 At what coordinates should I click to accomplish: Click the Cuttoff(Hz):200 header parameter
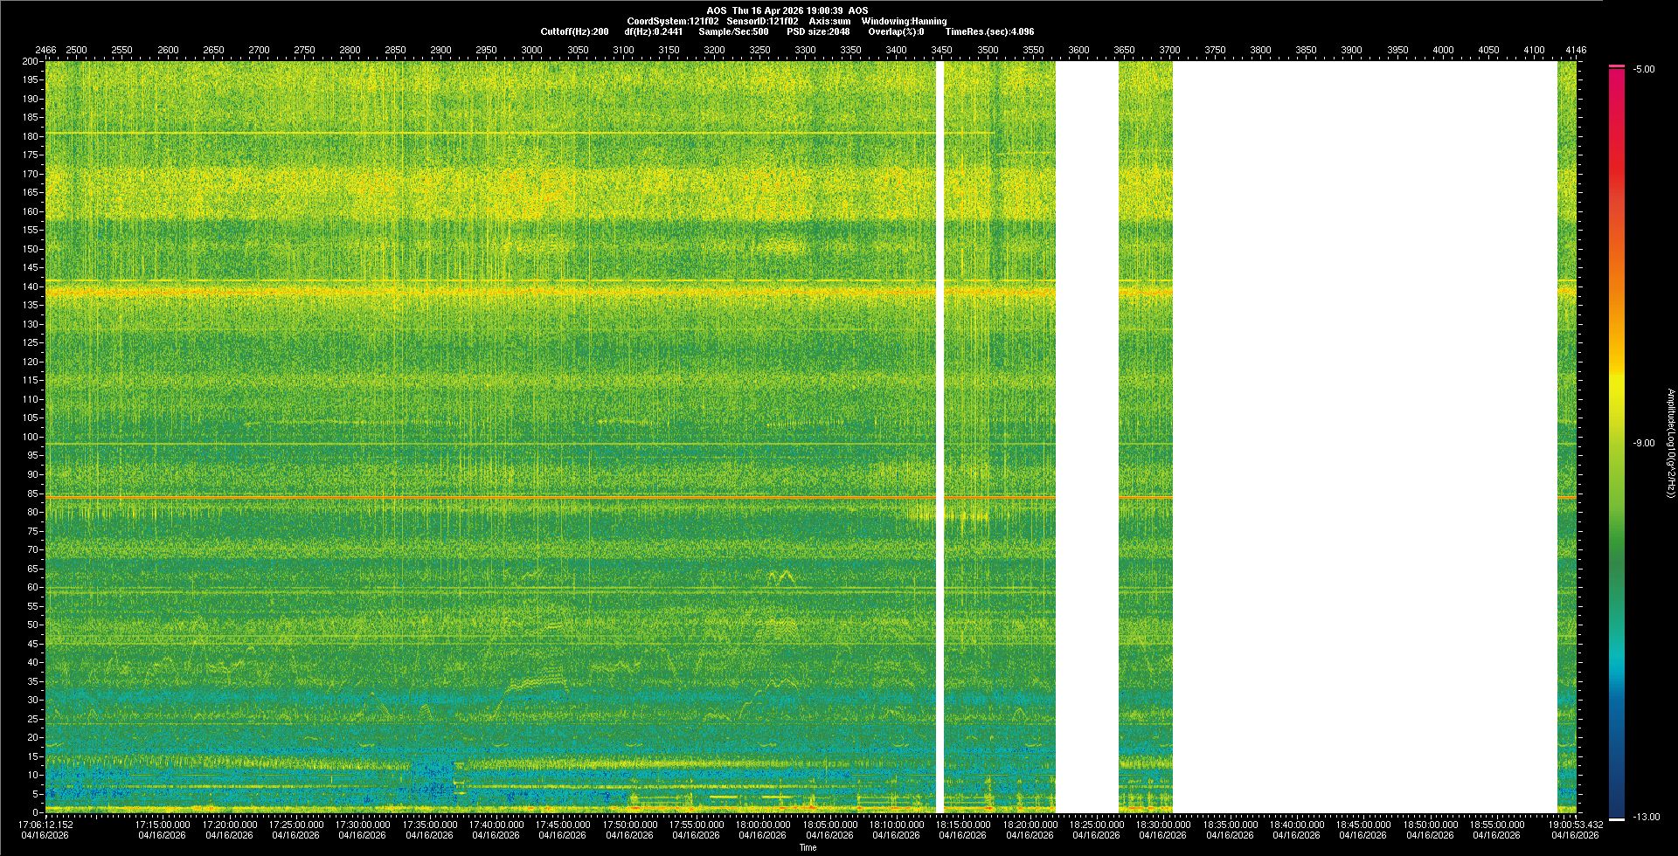pos(574,31)
